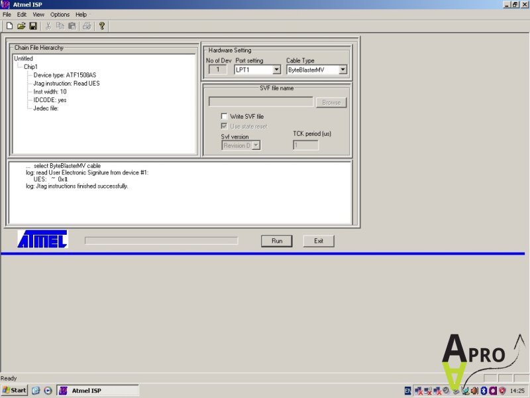Select 'Inst width: 10' tree row
The image size is (530, 398).
point(50,92)
